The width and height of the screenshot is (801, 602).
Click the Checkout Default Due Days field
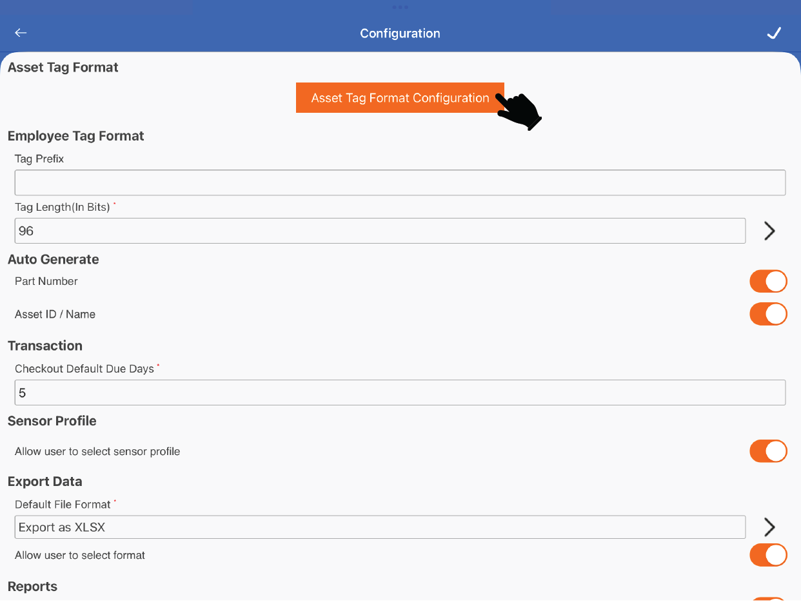[x=400, y=393]
